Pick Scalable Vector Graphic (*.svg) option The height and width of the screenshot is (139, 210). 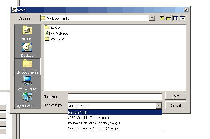(x=93, y=128)
